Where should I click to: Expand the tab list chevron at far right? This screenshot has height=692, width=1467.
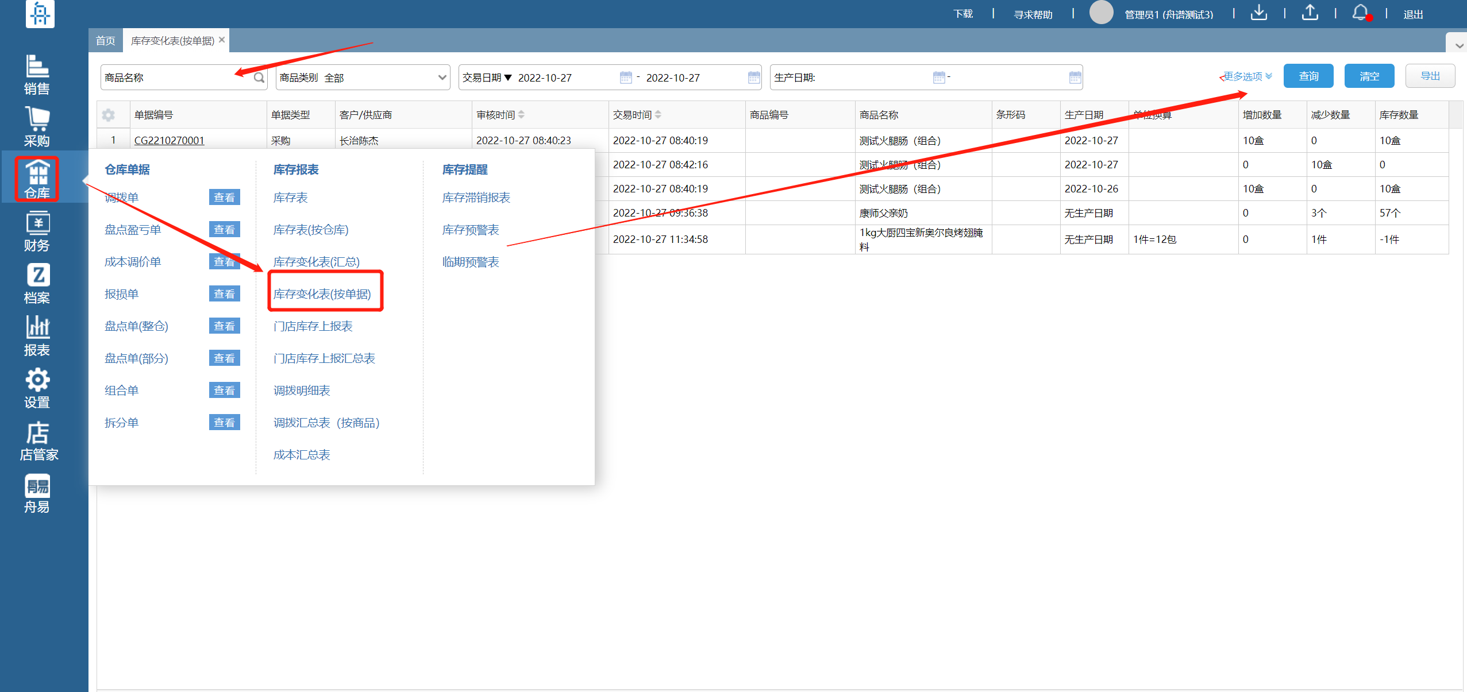pyautogui.click(x=1459, y=45)
